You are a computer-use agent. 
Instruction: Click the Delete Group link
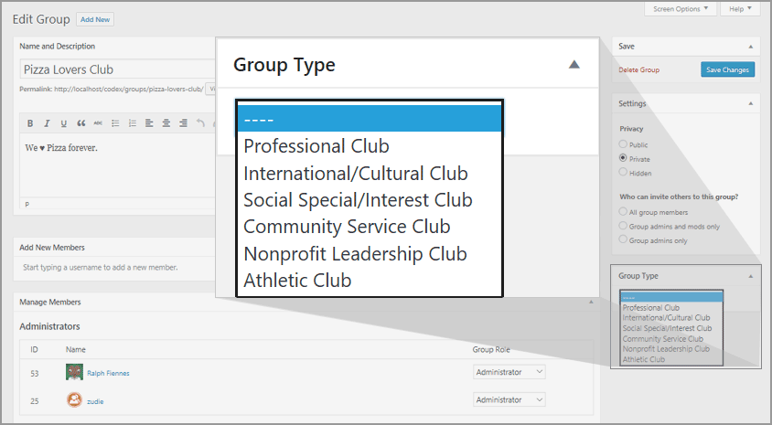coord(638,70)
